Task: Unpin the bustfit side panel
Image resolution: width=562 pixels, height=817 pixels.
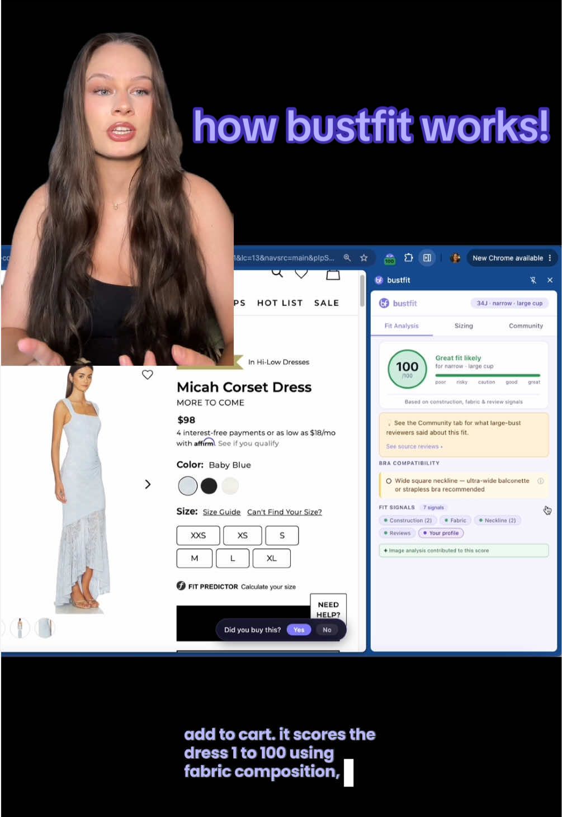Action: 533,280
